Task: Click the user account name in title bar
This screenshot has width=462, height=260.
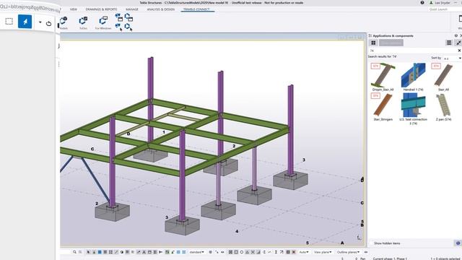Action: pos(443,3)
